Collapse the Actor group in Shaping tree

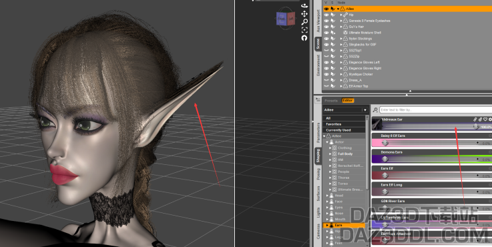[x=328, y=142]
